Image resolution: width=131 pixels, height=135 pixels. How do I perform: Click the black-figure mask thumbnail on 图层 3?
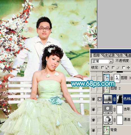point(117,78)
